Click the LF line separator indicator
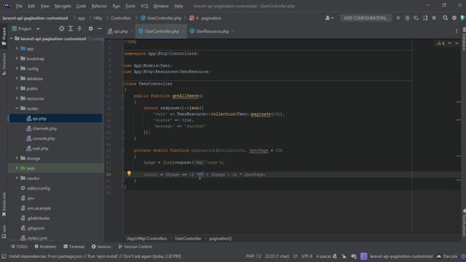466x262 pixels. (x=295, y=256)
